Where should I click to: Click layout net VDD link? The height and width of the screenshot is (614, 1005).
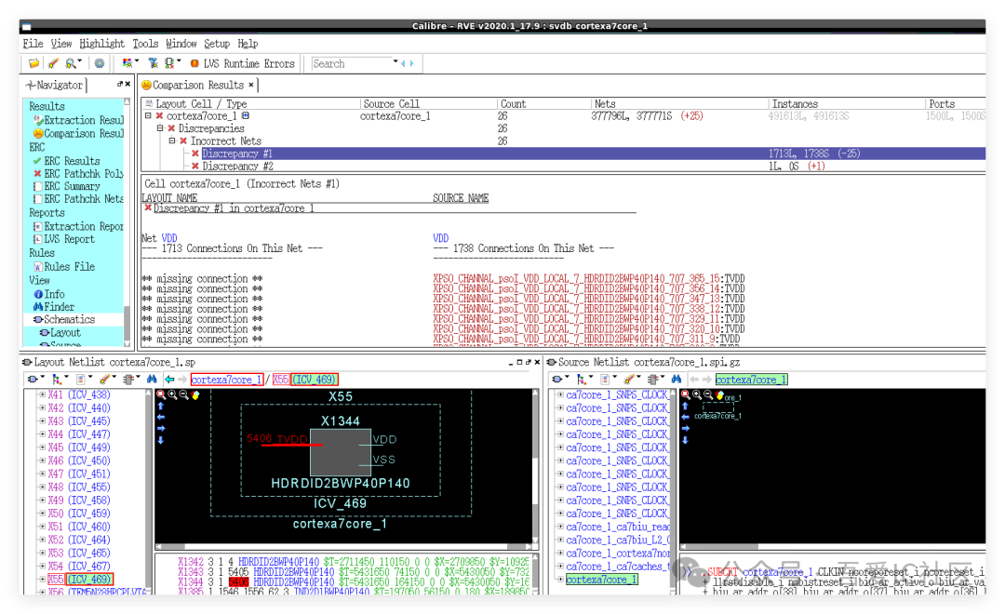pyautogui.click(x=169, y=238)
